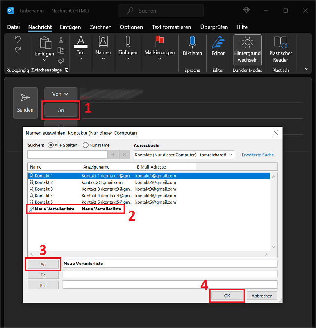Image resolution: width=316 pixels, height=328 pixels.
Task: Select the Kontakt 3 row
Action: [149, 189]
